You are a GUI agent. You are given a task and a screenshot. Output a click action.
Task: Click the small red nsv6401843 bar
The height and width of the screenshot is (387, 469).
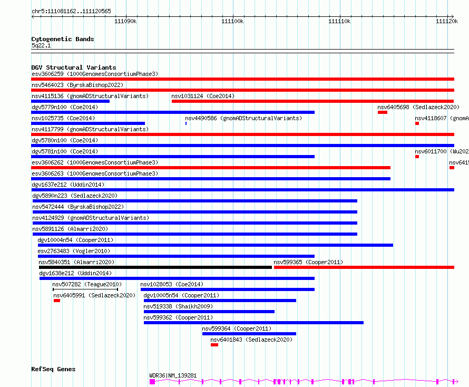click(214, 345)
